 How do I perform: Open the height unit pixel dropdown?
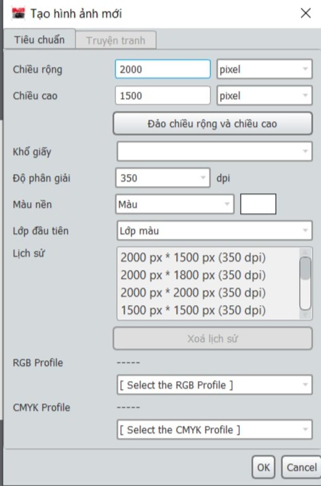(264, 95)
